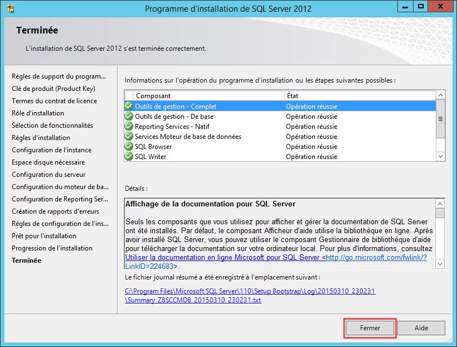
Task: Click the SQL Server setup icon in title bar
Action: pos(11,9)
